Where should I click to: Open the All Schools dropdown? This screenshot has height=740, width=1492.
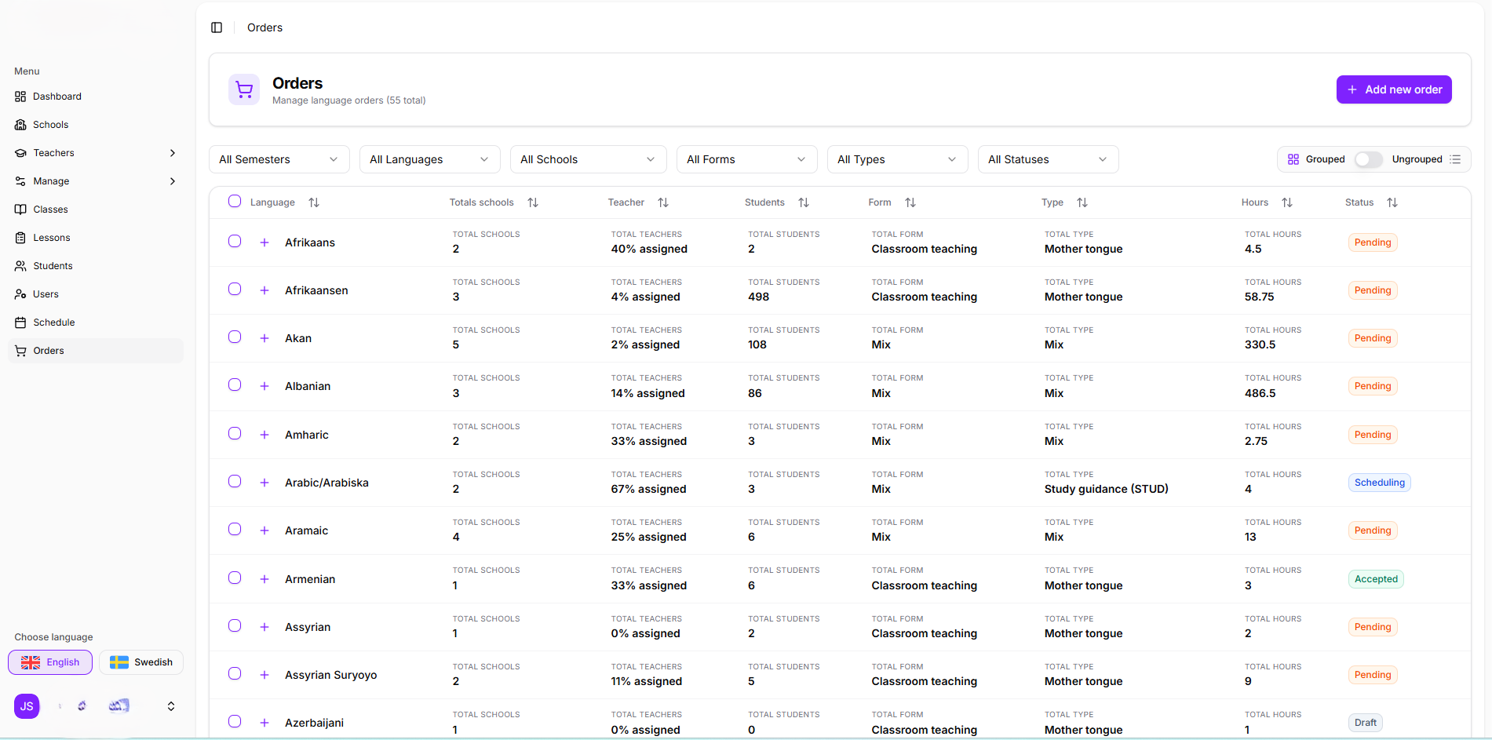coord(589,159)
